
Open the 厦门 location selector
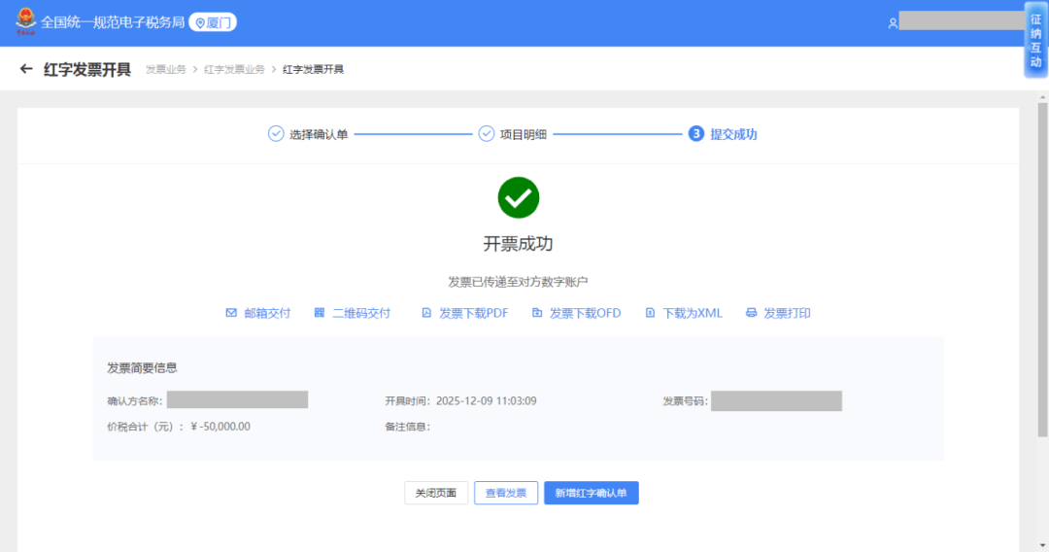[x=213, y=22]
